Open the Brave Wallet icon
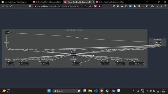 (x=153, y=6)
